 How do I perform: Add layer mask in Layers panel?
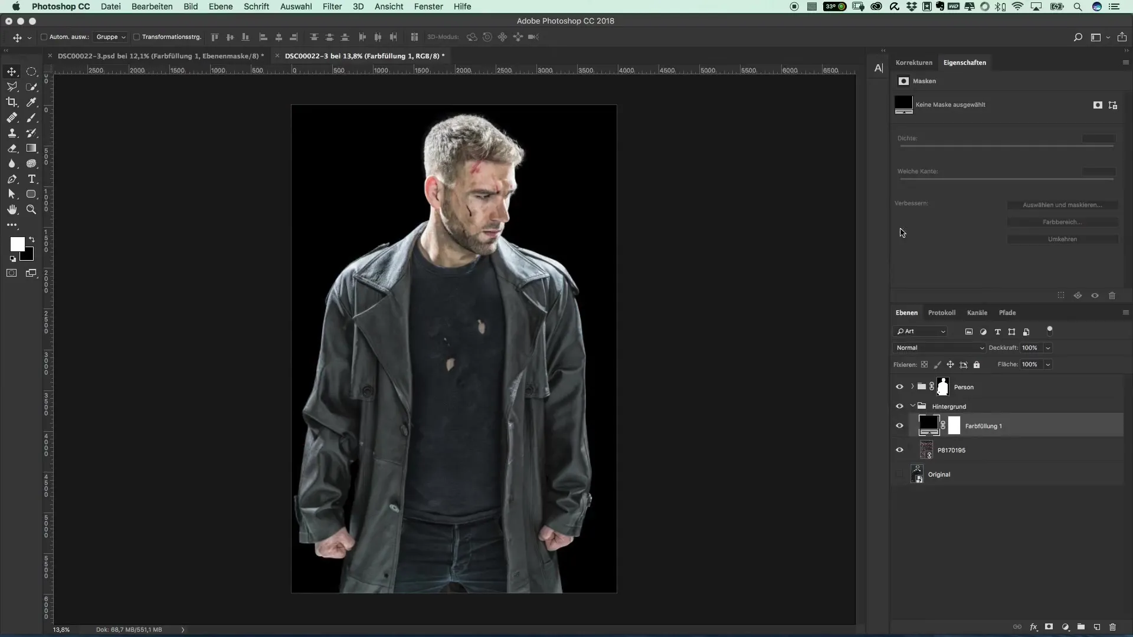pos(1049,627)
